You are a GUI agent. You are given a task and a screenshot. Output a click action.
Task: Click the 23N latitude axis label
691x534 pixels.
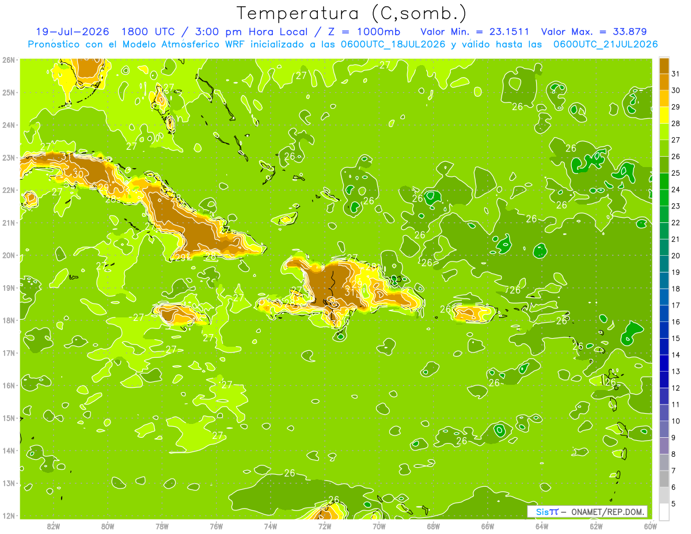[x=9, y=157]
